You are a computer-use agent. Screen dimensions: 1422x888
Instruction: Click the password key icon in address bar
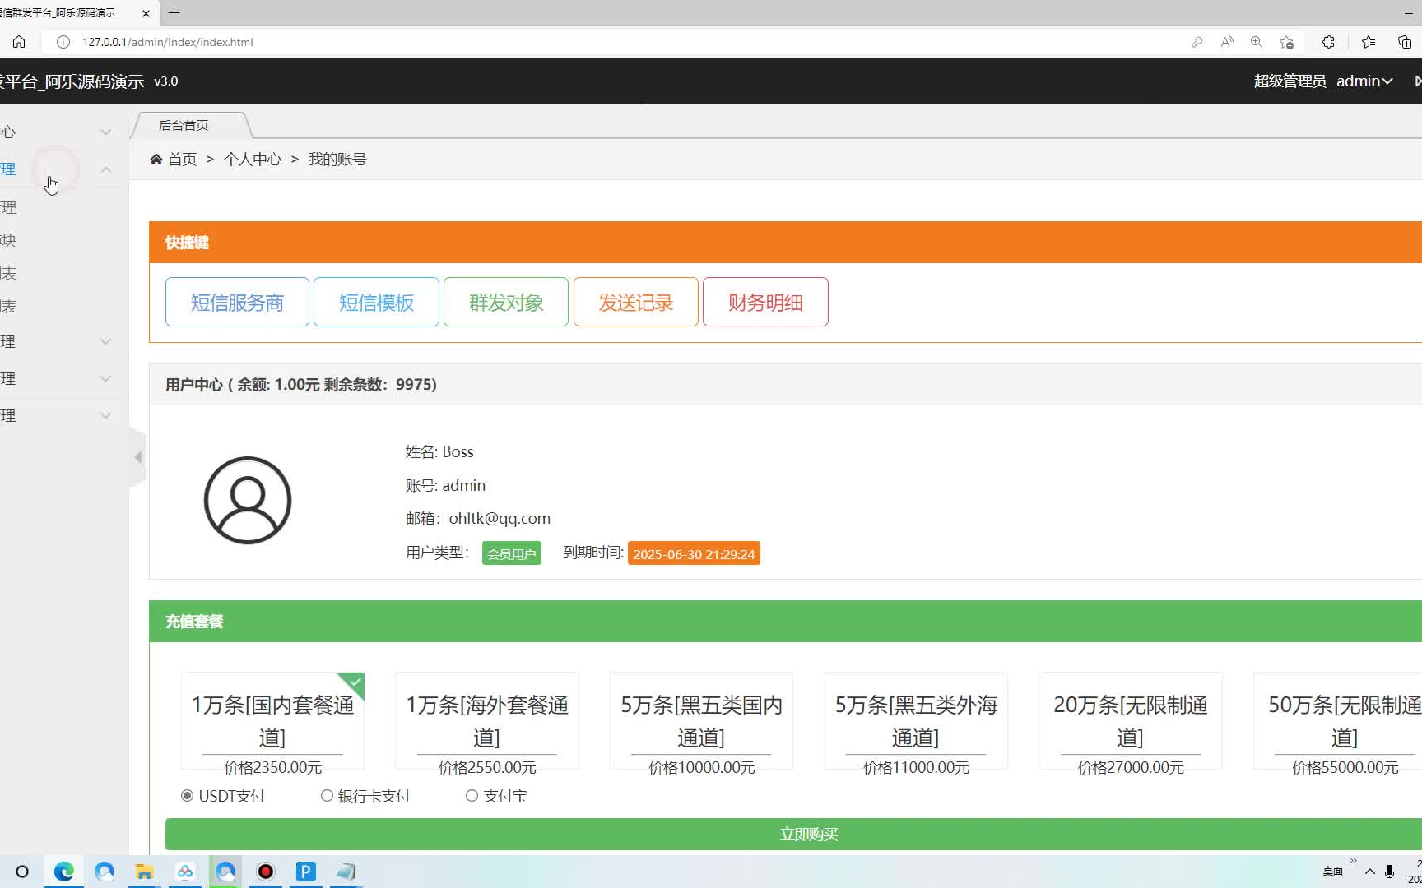[1197, 42]
